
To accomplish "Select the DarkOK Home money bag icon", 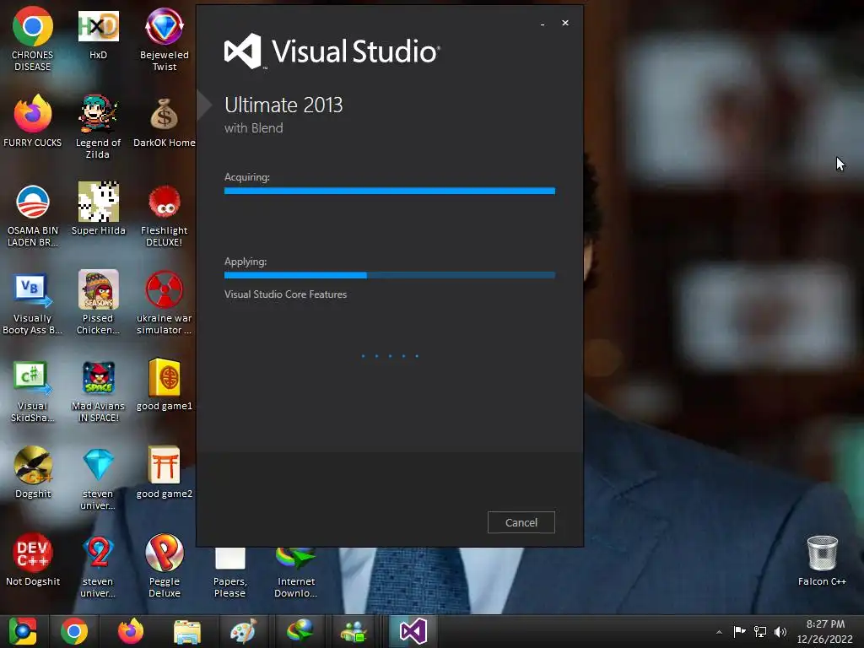I will tap(165, 121).
